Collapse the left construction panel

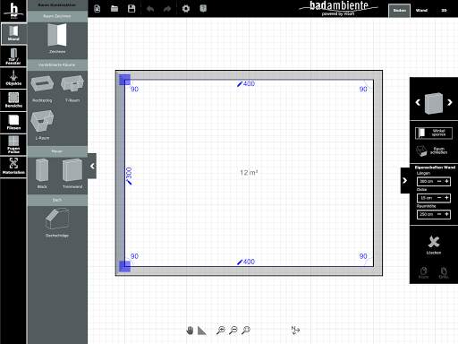click(x=92, y=166)
